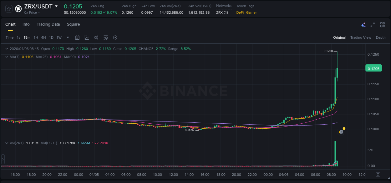The image size is (391, 183).
Task: Select the 15m timeframe
Action: pos(27,37)
